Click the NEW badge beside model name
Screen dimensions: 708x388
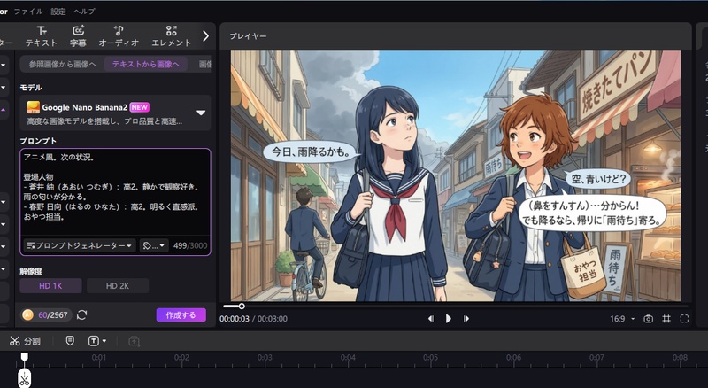coord(140,107)
